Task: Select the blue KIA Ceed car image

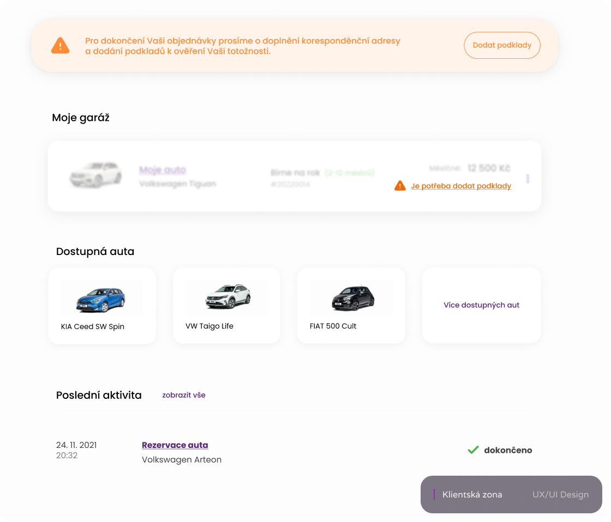Action: coord(101,299)
